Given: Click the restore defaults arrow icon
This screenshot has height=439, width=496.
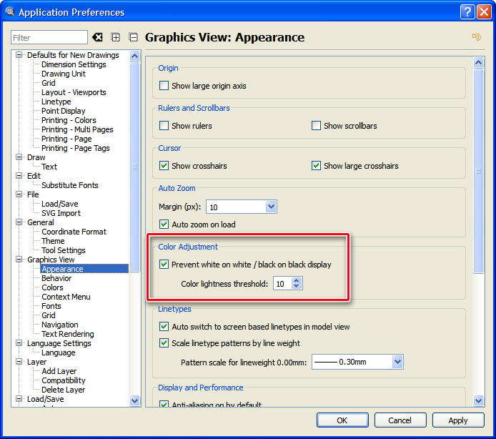Looking at the screenshot, I should click(x=476, y=37).
